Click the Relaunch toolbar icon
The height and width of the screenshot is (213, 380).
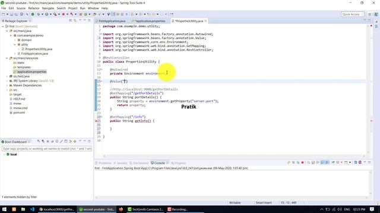(x=71, y=14)
